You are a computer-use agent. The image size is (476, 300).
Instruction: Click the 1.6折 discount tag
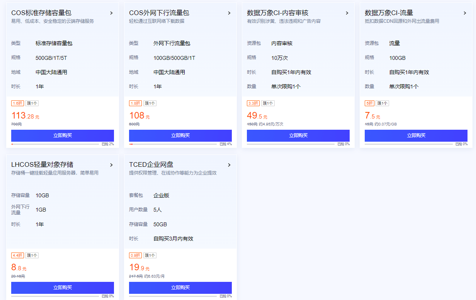pyautogui.click(x=17, y=103)
